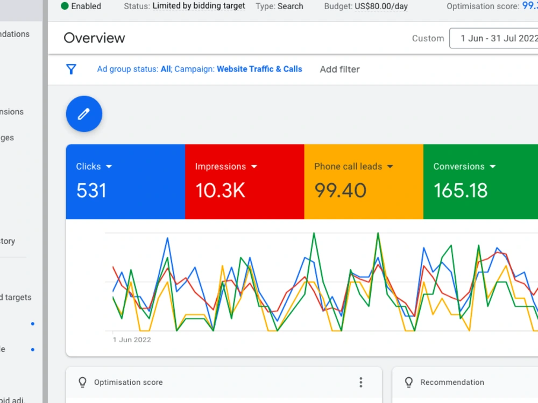Click the US$80.00/day budget value
The width and height of the screenshot is (538, 403).
[381, 6]
